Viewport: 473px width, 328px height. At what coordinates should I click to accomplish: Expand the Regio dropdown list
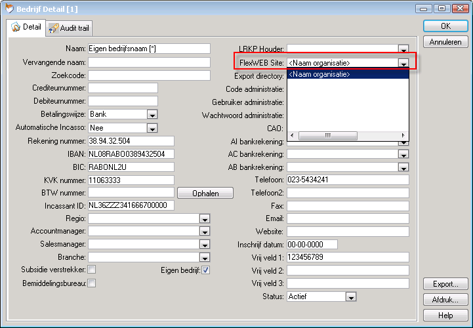point(205,219)
